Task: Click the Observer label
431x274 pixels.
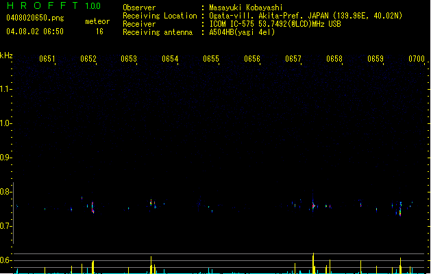Action: point(139,8)
